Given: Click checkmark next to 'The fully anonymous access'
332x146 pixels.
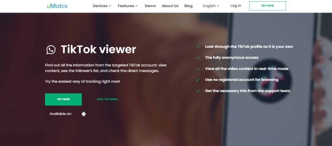Looking at the screenshot, I should tap(198, 57).
